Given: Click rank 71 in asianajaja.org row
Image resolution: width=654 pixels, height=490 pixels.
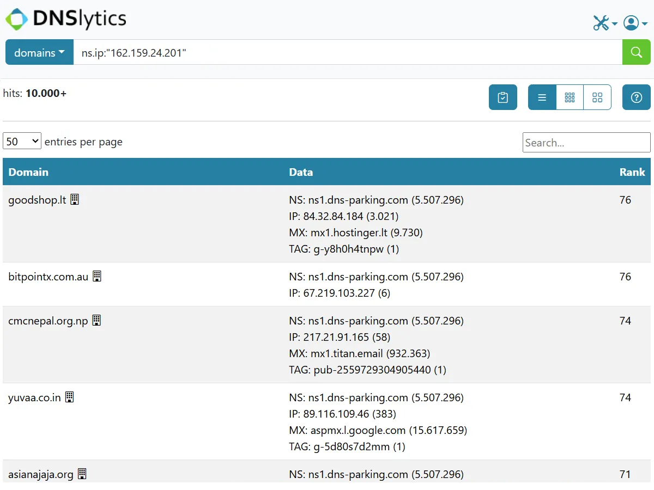Looking at the screenshot, I should (x=625, y=474).
